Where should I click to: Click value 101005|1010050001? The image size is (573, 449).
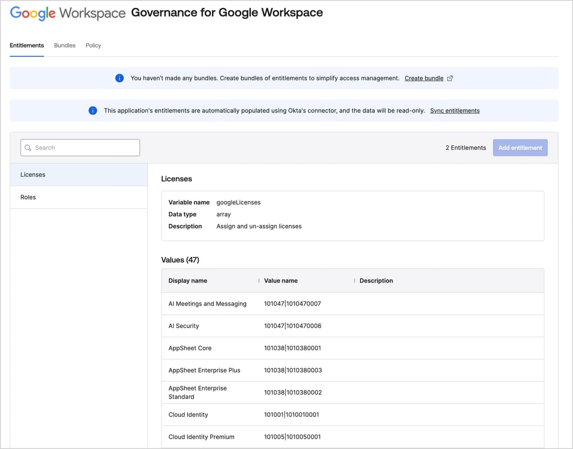tap(292, 436)
